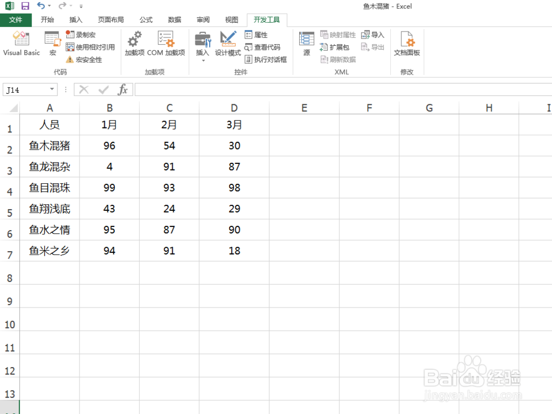Screen dimensions: 552x414
Task: Switch to the Insert (插入) ribbon tab
Action: pyautogui.click(x=76, y=20)
